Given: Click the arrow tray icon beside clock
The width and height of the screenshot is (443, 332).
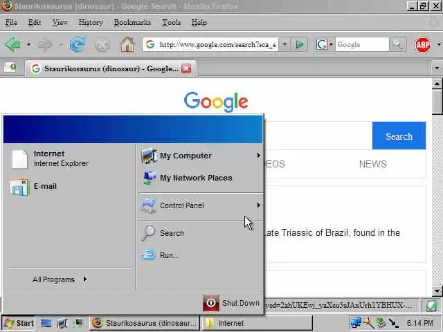Looking at the screenshot, I should coord(393,323).
